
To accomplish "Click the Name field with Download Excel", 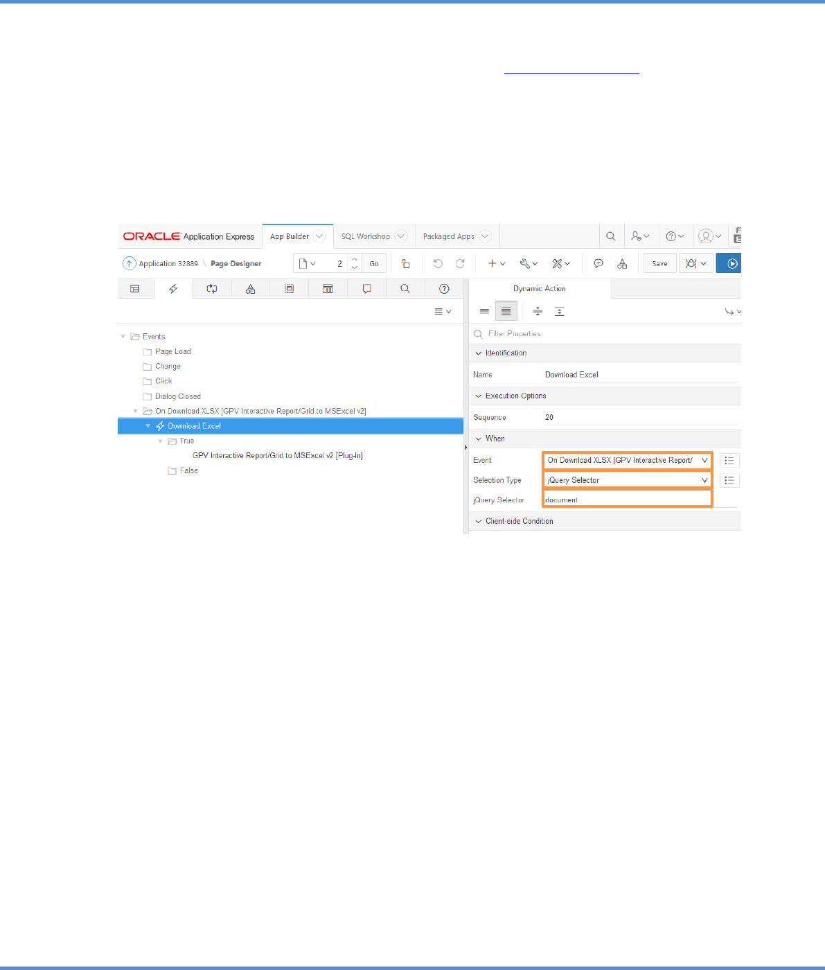I will coord(641,375).
